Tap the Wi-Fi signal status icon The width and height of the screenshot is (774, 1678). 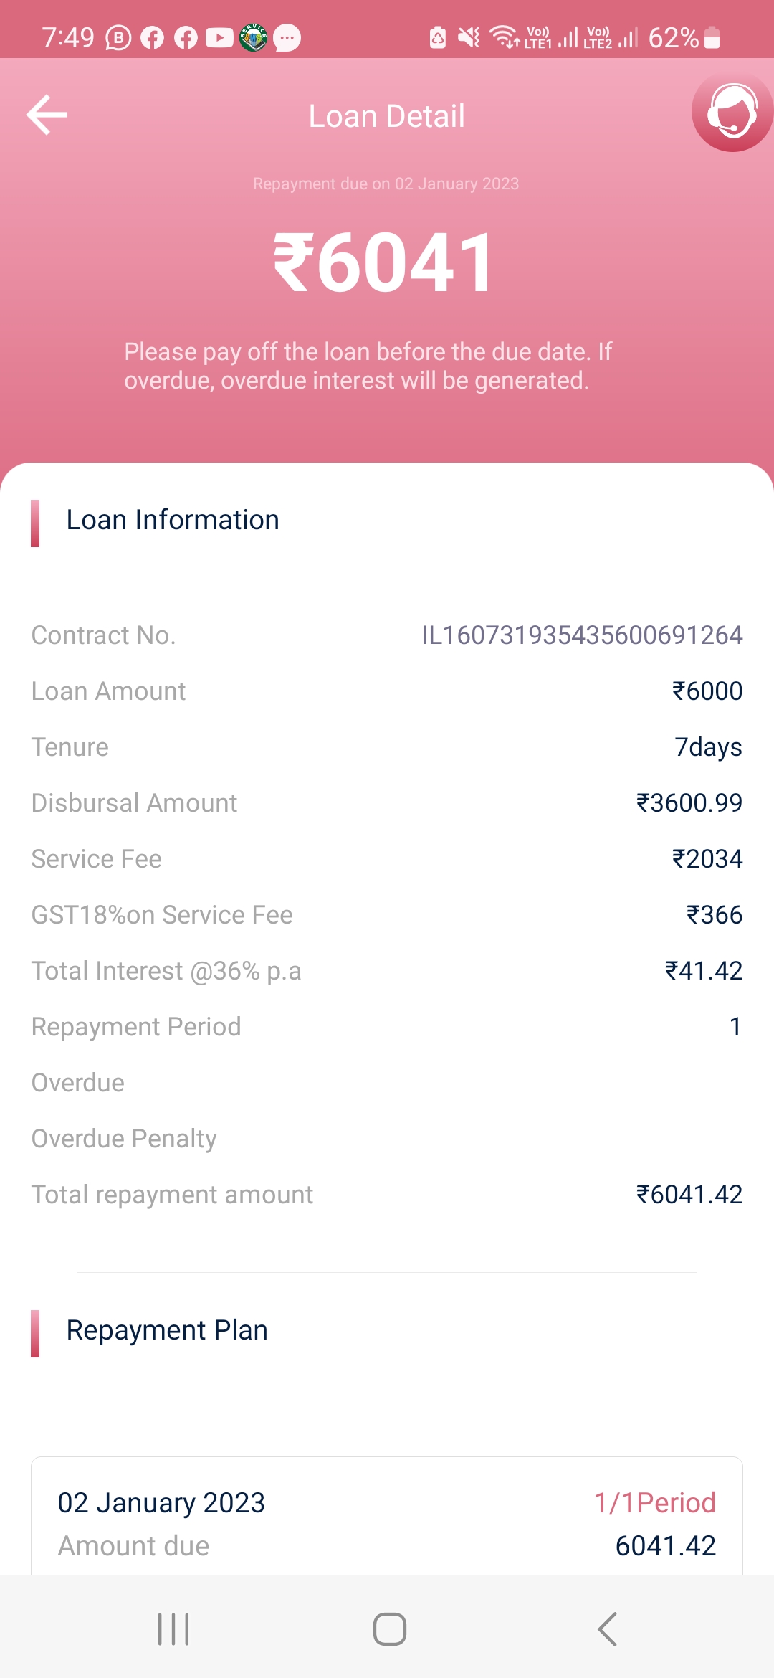click(504, 37)
